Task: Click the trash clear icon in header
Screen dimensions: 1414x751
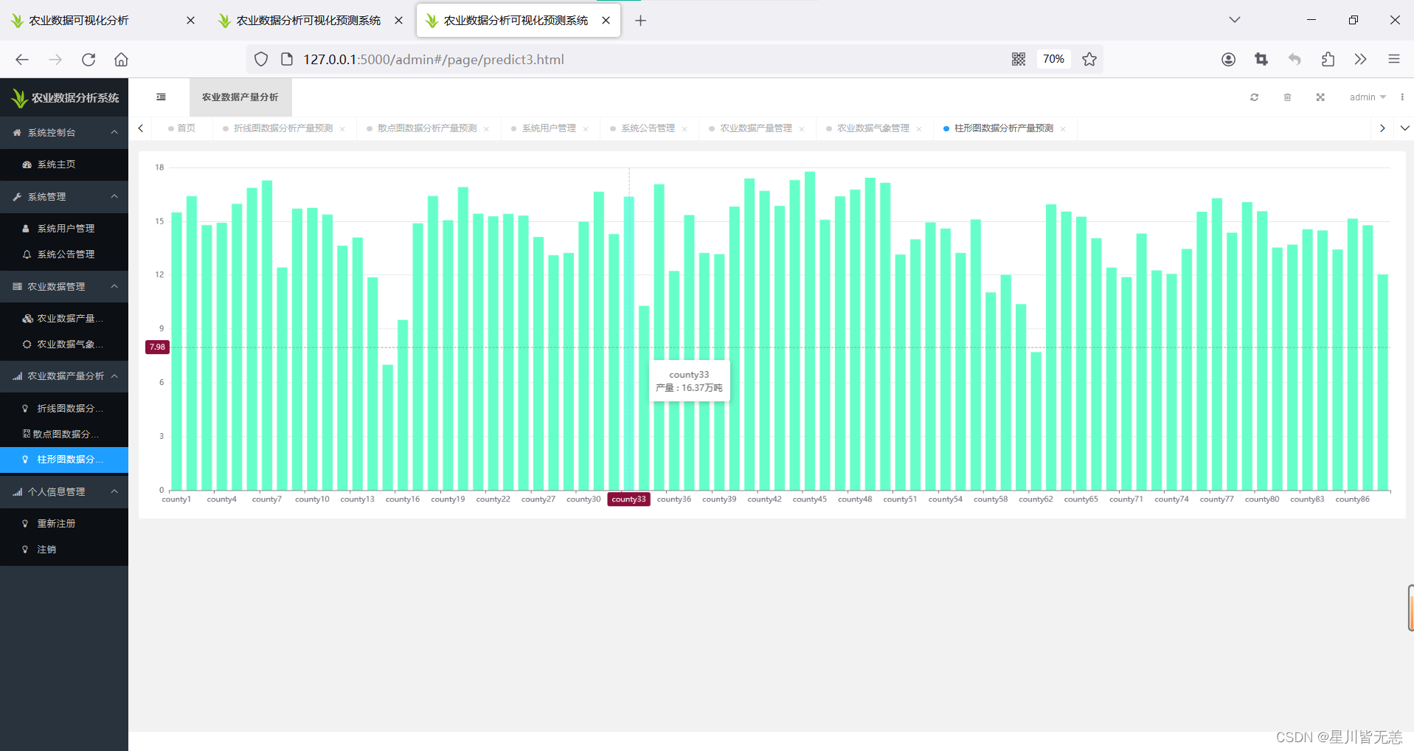Action: (1287, 97)
